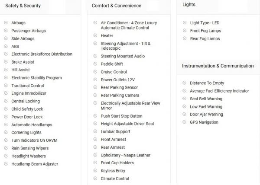Click the check icon next to Headlight Washers
The width and height of the screenshot is (260, 185).
6,156
